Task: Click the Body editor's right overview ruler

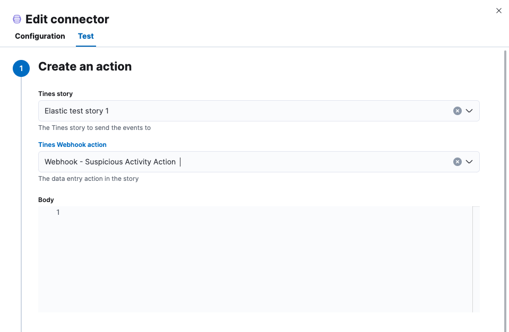Action: (x=476, y=259)
